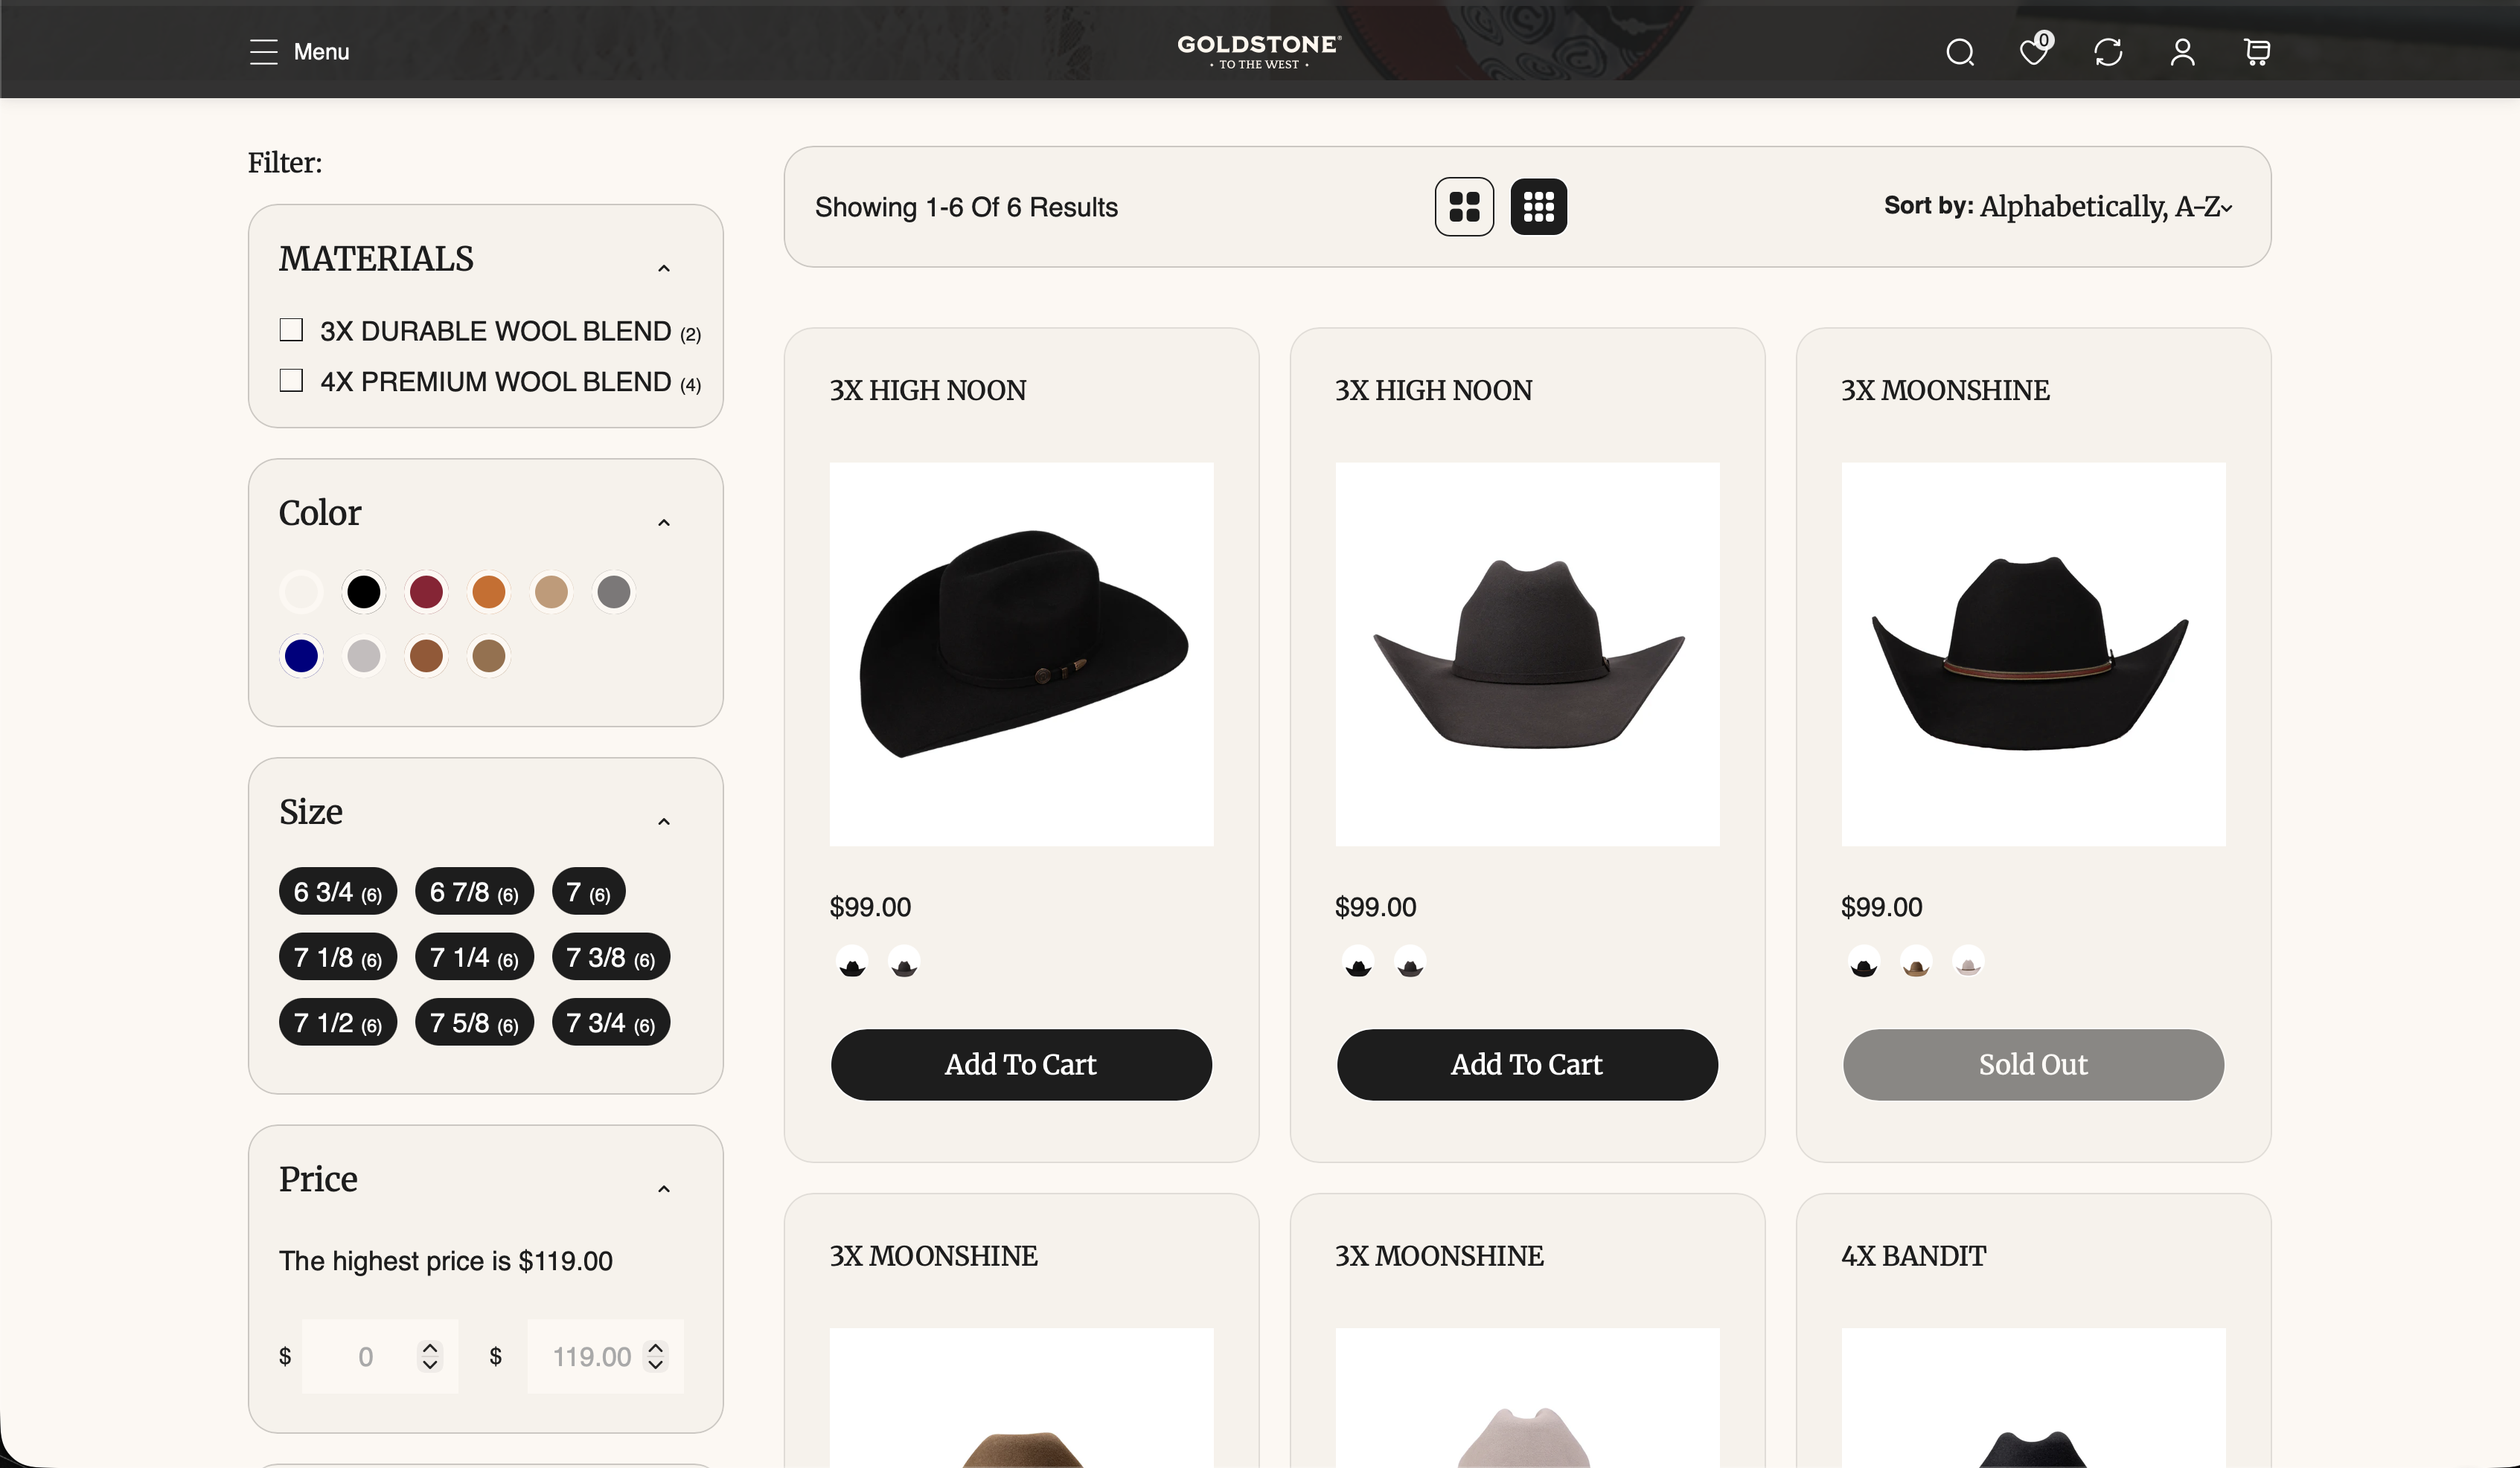Open middle 3X High Noon product title
2520x1468 pixels.
coord(1434,390)
